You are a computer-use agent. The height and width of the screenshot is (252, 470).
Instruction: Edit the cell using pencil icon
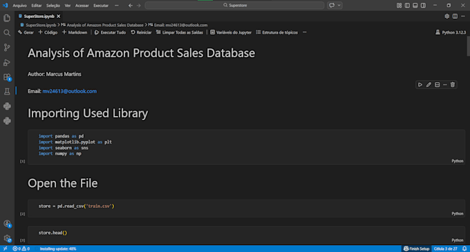[x=429, y=85]
